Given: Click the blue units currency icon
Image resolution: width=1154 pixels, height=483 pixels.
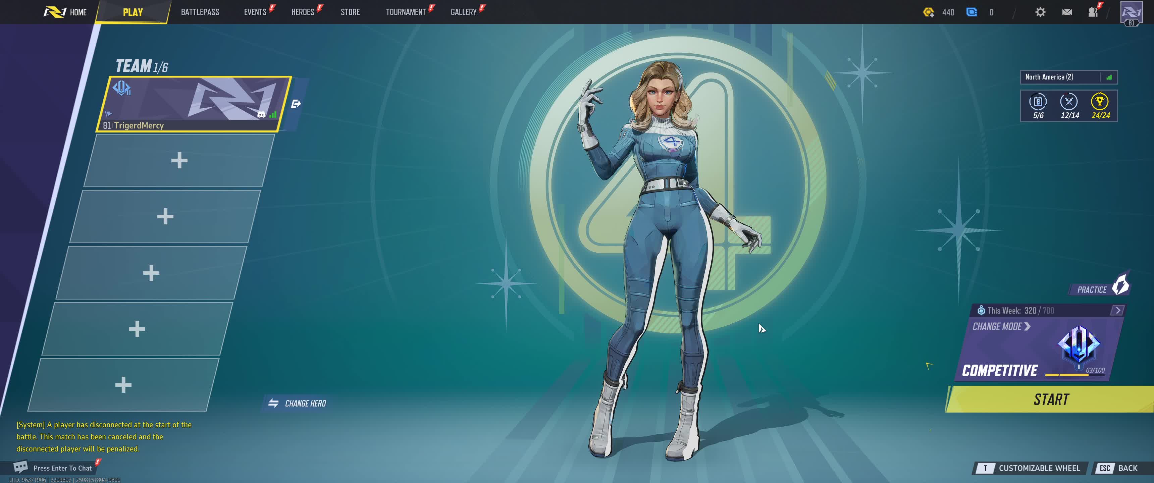Looking at the screenshot, I should pos(971,12).
